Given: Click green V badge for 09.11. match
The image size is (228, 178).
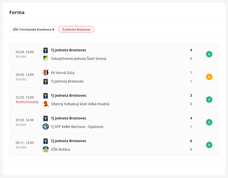Looking at the screenshot, I should pos(209,145).
